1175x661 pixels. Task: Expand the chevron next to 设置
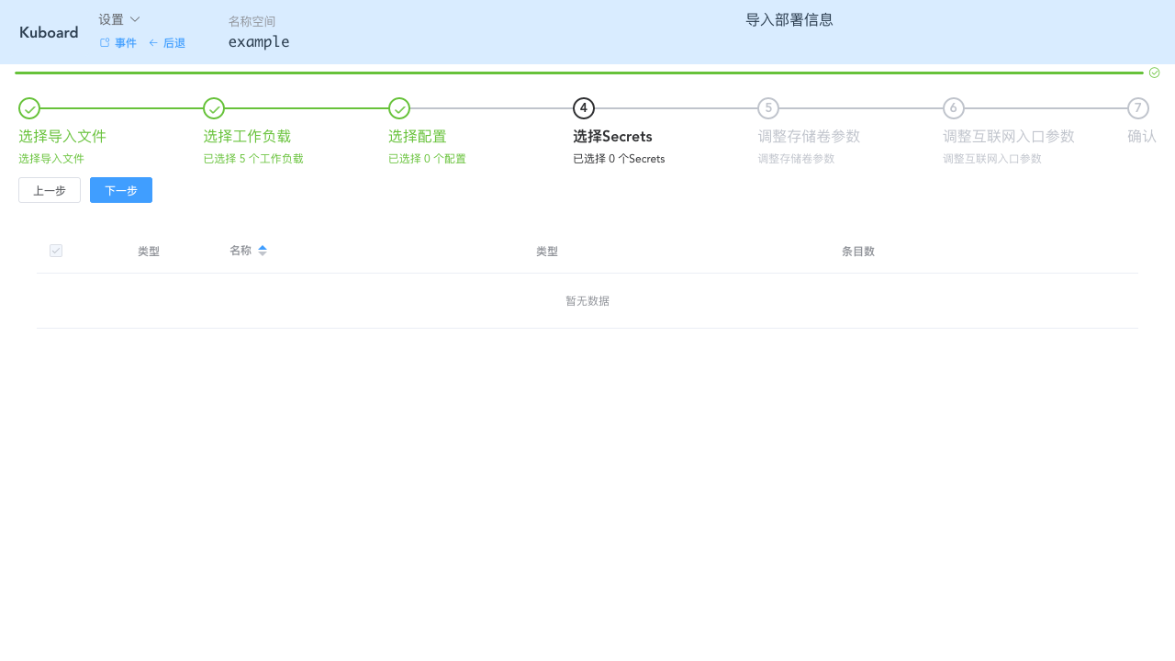coord(134,18)
